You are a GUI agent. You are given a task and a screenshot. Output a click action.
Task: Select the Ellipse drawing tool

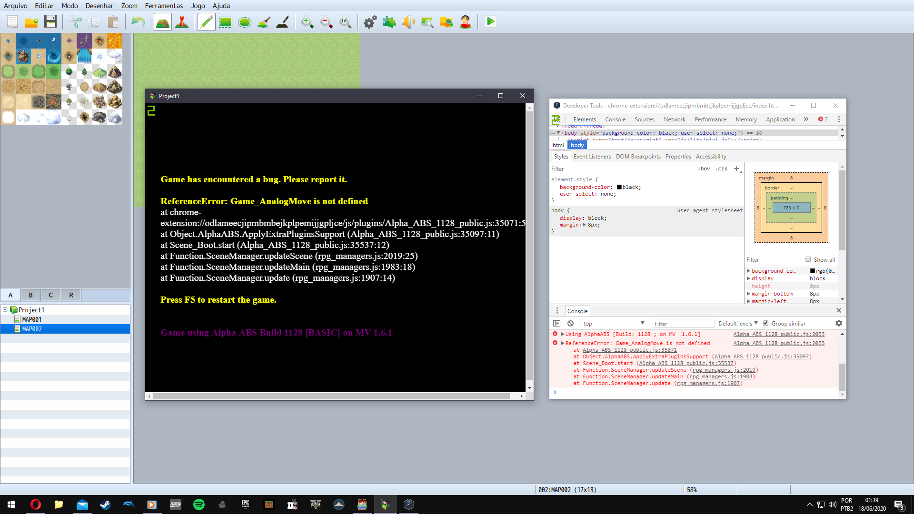(245, 22)
